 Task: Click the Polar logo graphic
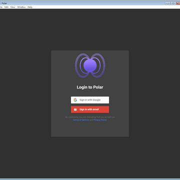90,65
